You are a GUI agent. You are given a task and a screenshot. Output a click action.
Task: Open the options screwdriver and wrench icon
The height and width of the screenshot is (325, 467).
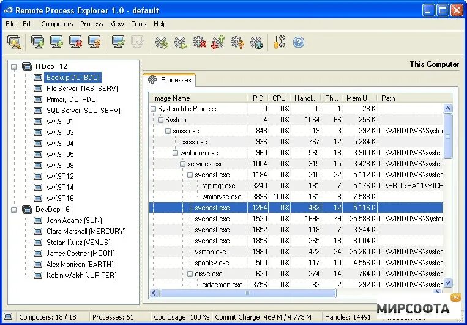click(280, 42)
